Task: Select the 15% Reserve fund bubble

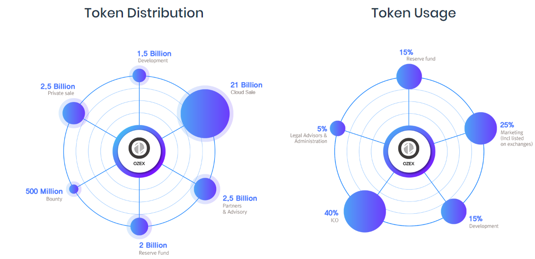Action: [x=409, y=76]
